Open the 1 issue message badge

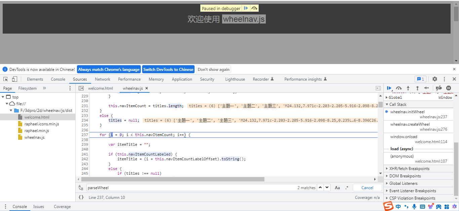[x=420, y=79]
